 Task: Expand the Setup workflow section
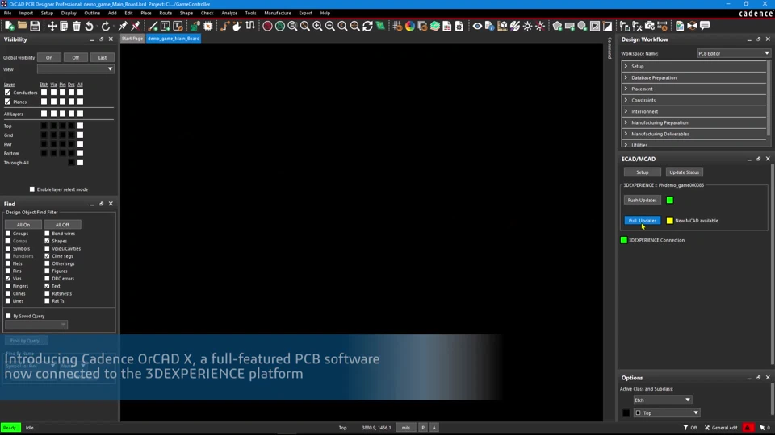click(694, 66)
